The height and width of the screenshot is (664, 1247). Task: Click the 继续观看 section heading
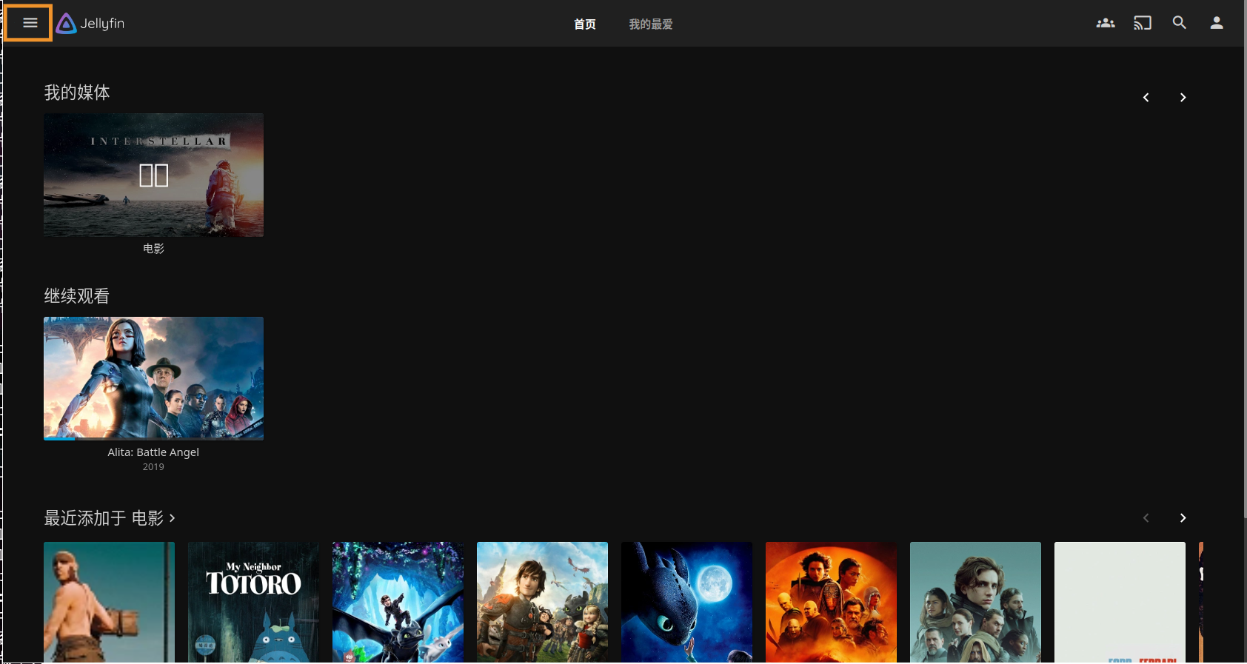pos(77,296)
